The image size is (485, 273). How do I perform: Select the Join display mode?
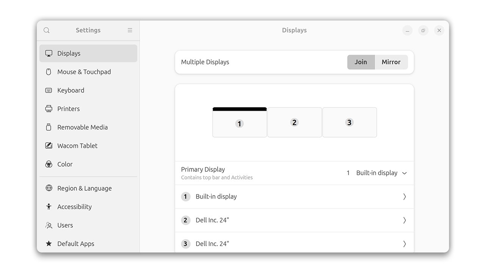[361, 62]
